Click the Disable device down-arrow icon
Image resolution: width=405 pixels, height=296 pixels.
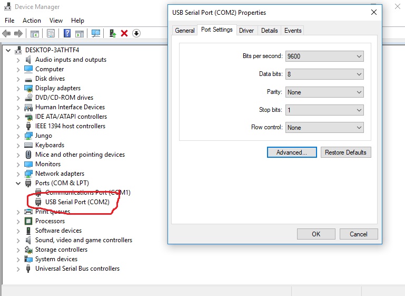coord(136,33)
